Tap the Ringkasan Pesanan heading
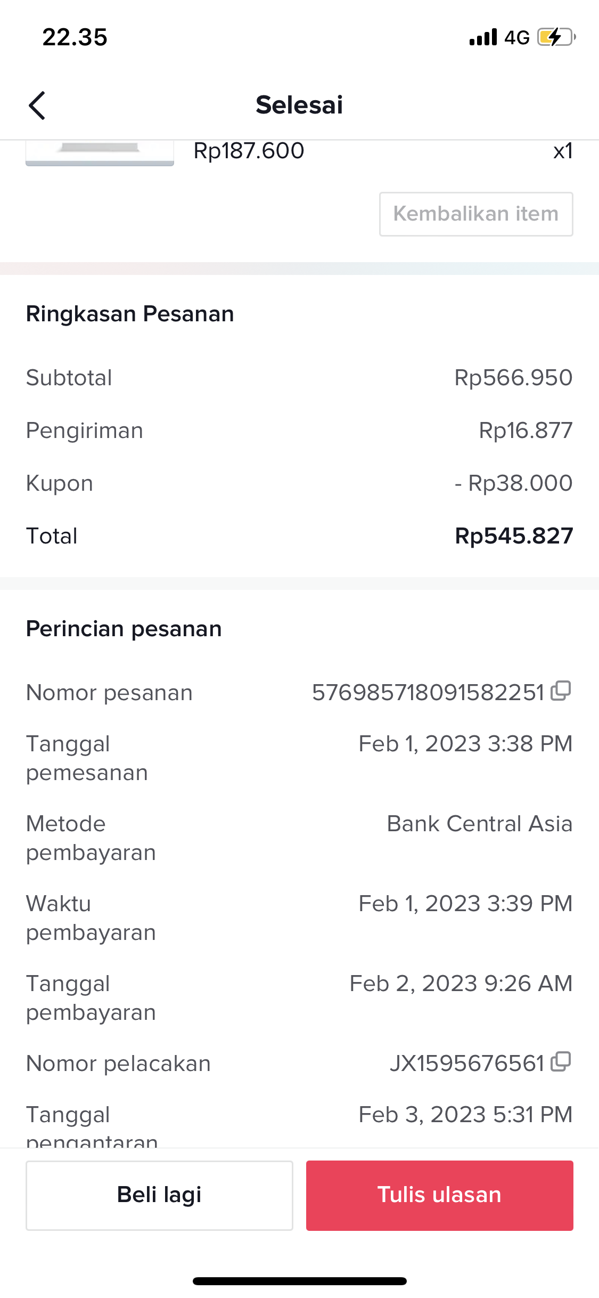The image size is (599, 1298). [x=130, y=314]
